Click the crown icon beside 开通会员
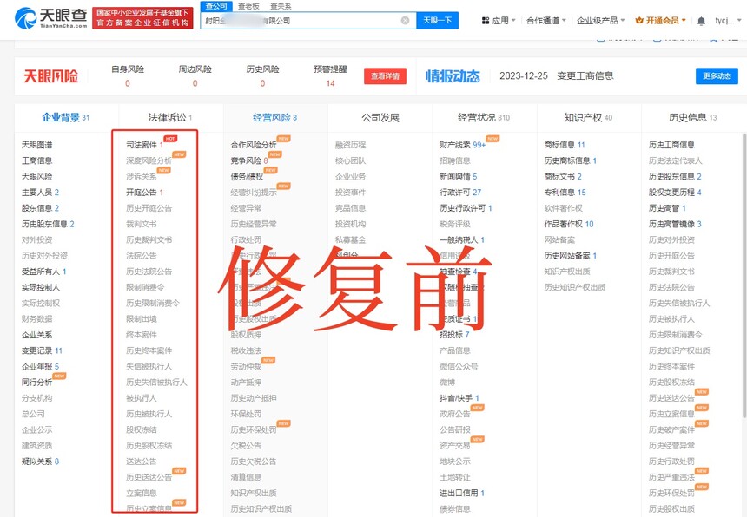The image size is (747, 517). click(639, 21)
